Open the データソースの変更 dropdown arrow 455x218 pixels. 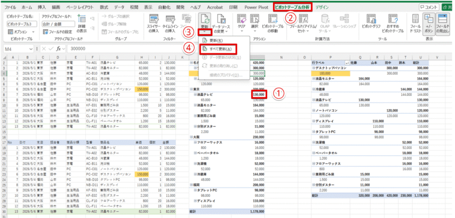[x=226, y=31]
